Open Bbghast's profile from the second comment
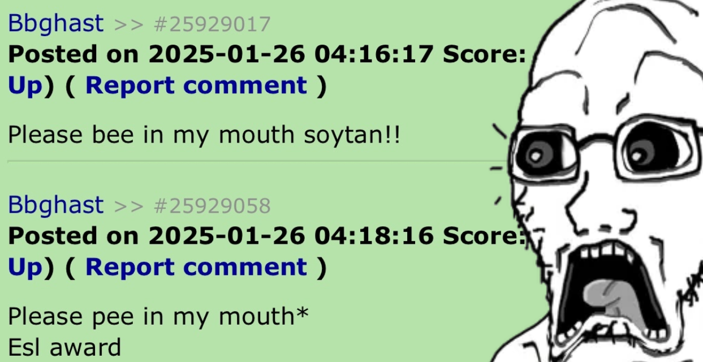This screenshot has width=703, height=362. [56, 205]
